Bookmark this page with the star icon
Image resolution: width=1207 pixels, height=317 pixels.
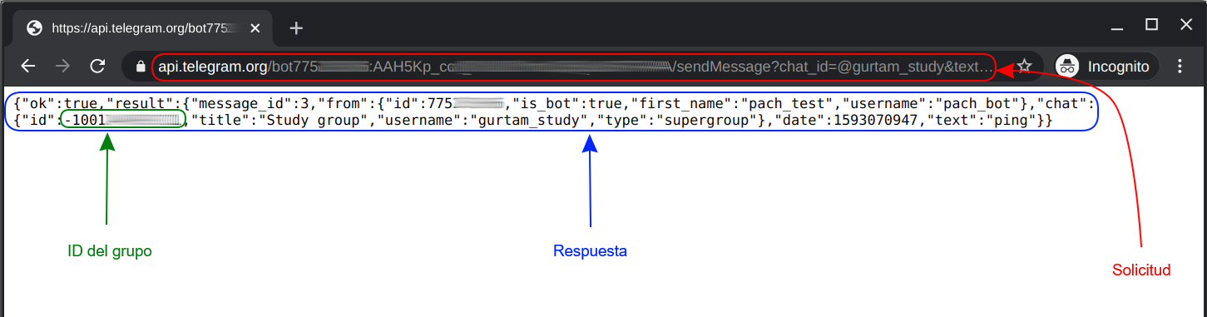click(x=1025, y=67)
